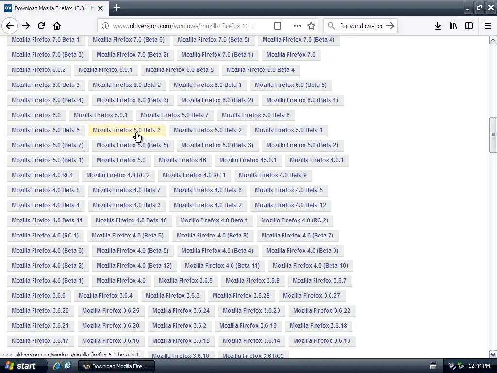Open the on-screen keyboard tray icon

point(433,366)
